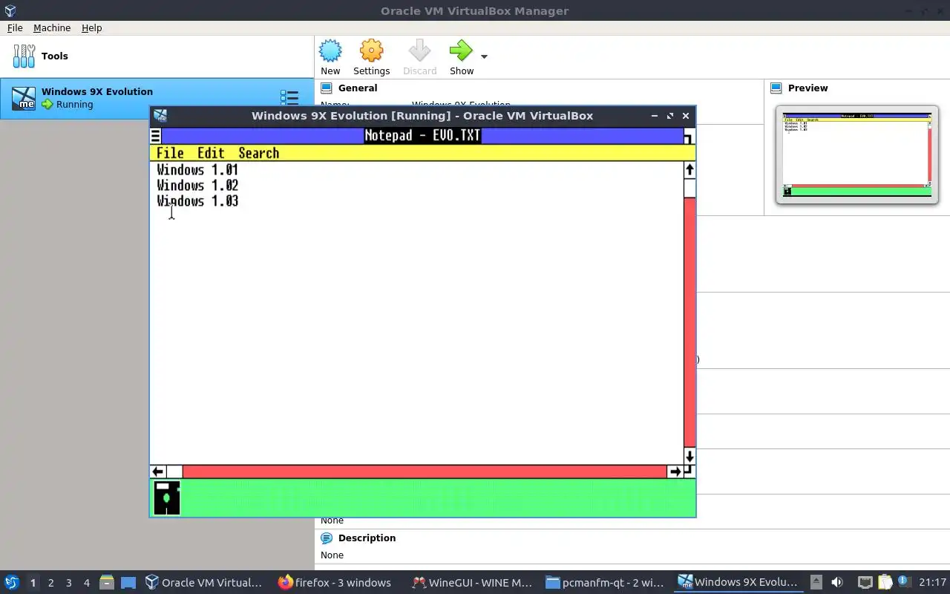Viewport: 950px width, 594px height.
Task: Open the Machine menu in VirtualBox Manager
Action: [x=52, y=27]
